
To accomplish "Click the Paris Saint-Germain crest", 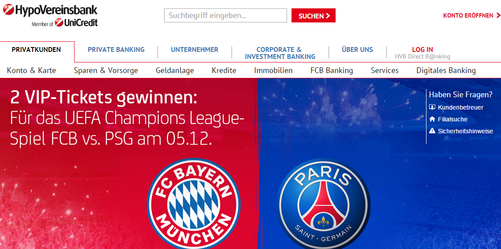I will tap(323, 203).
